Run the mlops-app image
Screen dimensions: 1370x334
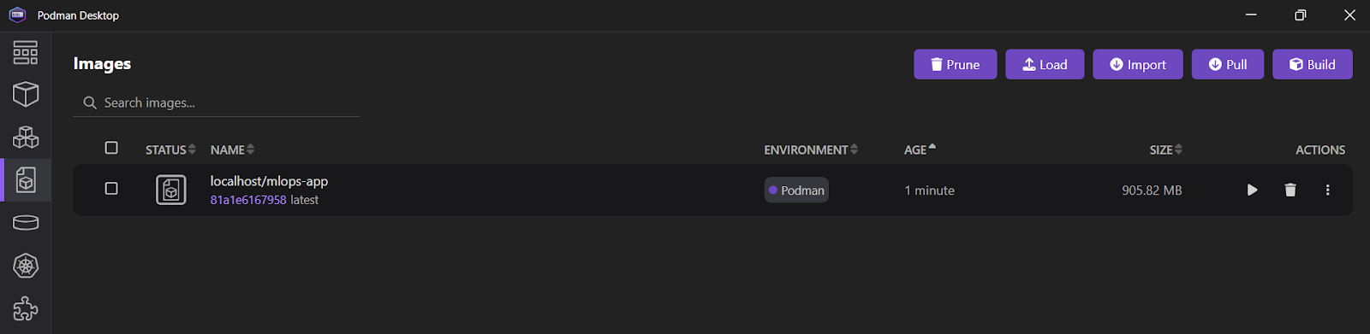pos(1252,190)
